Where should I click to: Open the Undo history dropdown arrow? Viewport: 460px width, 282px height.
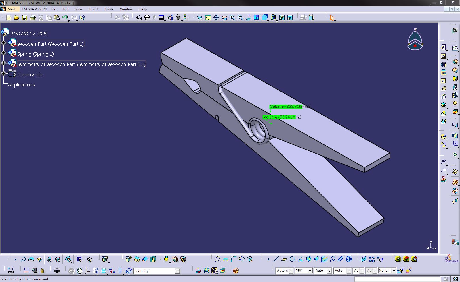click(68, 20)
